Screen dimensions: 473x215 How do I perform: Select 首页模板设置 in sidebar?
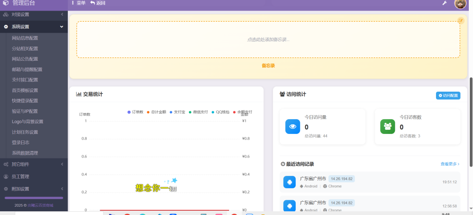click(x=25, y=91)
